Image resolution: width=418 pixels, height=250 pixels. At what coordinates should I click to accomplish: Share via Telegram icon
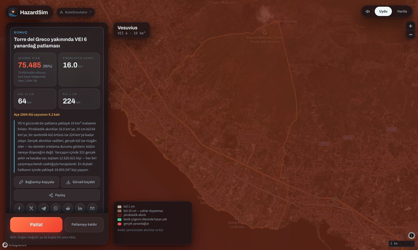point(44,208)
